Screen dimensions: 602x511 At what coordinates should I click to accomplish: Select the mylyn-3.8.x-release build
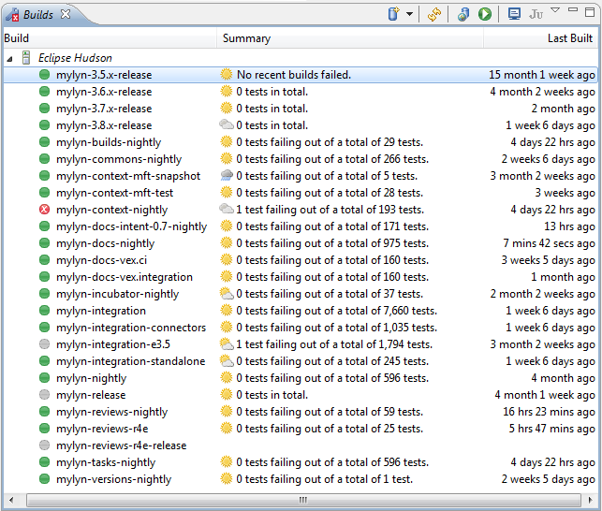click(104, 125)
